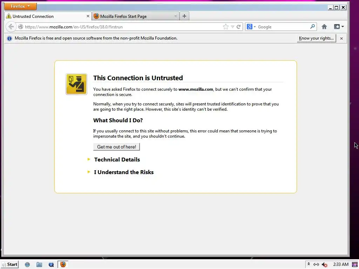Close the Untrusted Connection tab
This screenshot has height=269, width=359.
coord(88,16)
